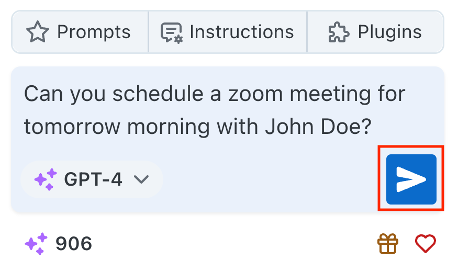Click the sparkle icon in GPT-4 selector

(x=46, y=179)
